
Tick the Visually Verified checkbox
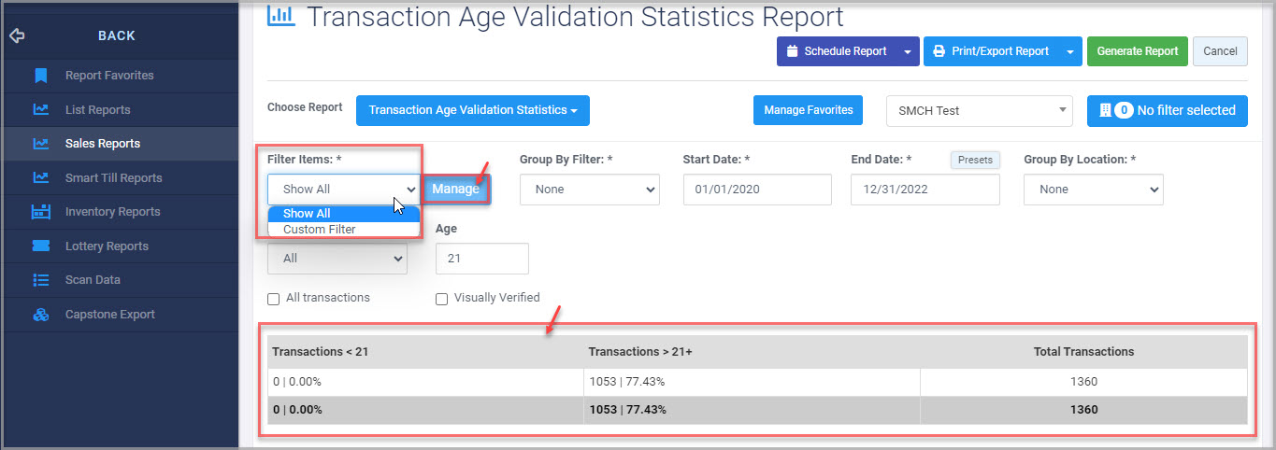(x=442, y=299)
